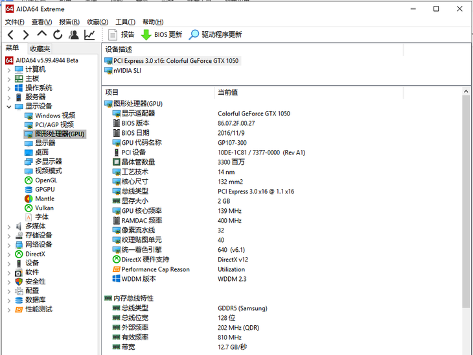Select the AIDA64 v5.99.4944 Beta root node

[47, 60]
